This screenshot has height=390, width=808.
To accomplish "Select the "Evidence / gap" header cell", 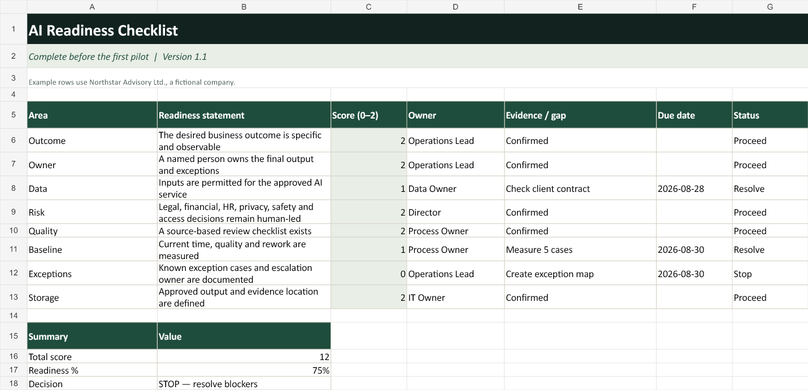I will [x=580, y=115].
